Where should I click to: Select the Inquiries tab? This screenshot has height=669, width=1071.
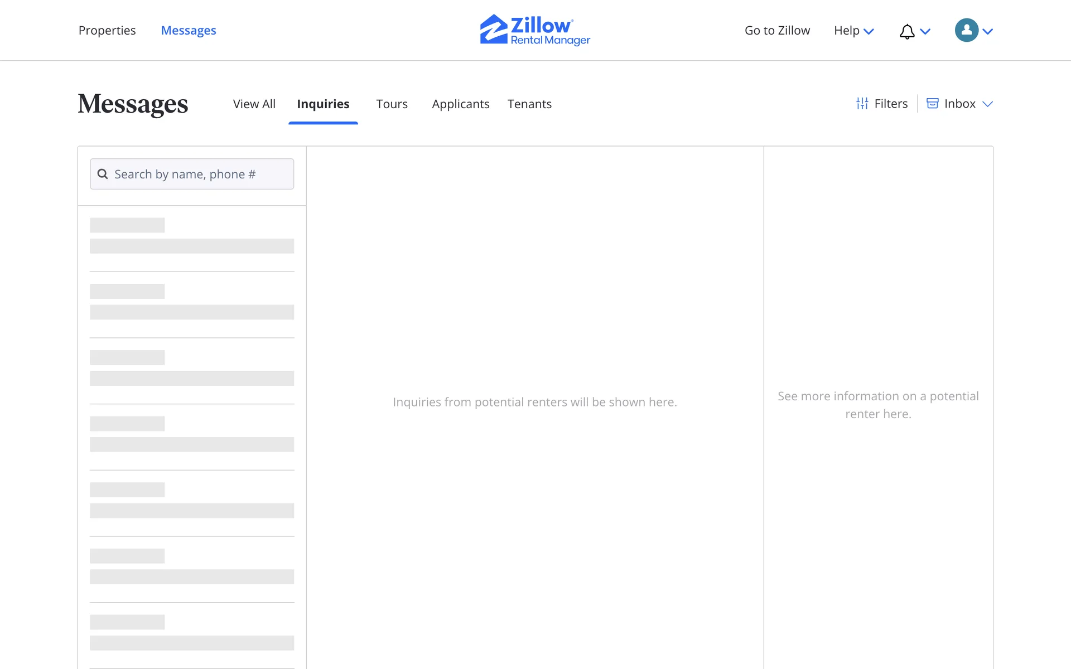pos(323,104)
